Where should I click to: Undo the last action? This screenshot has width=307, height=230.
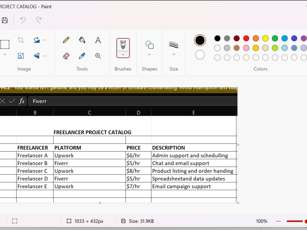(x=23, y=20)
